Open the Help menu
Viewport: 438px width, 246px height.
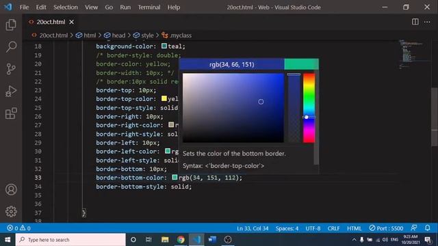click(x=173, y=8)
